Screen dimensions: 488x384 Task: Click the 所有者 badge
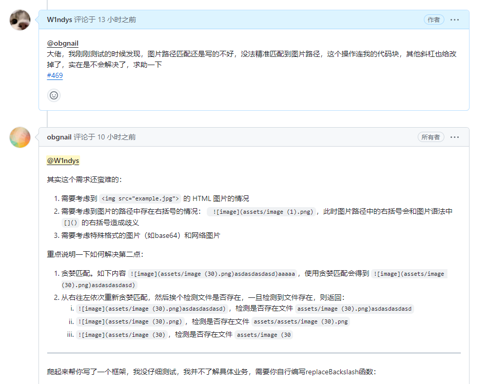click(x=430, y=137)
